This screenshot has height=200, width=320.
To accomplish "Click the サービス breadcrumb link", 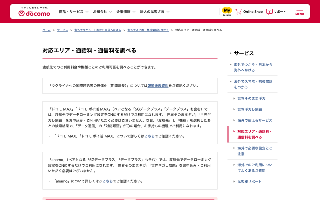I will click(x=62, y=30).
